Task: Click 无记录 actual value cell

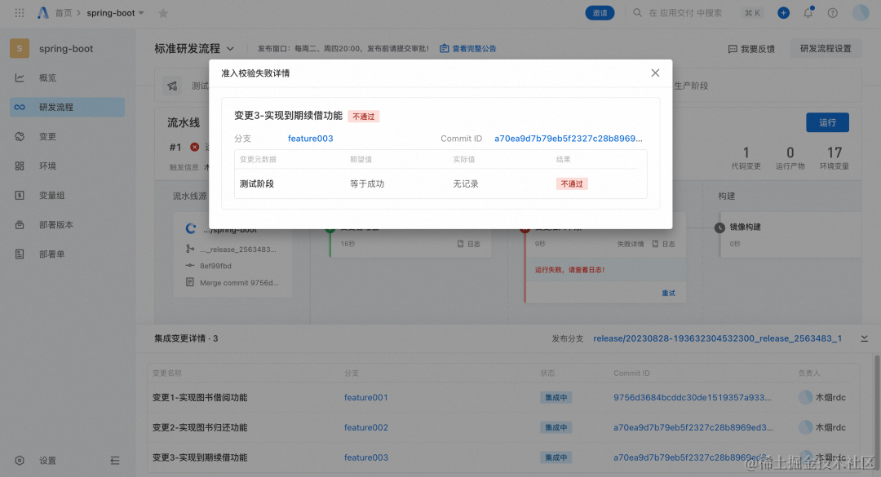Action: point(465,183)
